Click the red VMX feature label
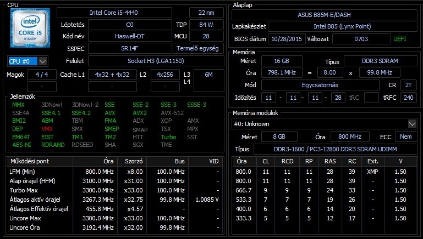The width and height of the screenshot is (423, 239). coord(47,129)
